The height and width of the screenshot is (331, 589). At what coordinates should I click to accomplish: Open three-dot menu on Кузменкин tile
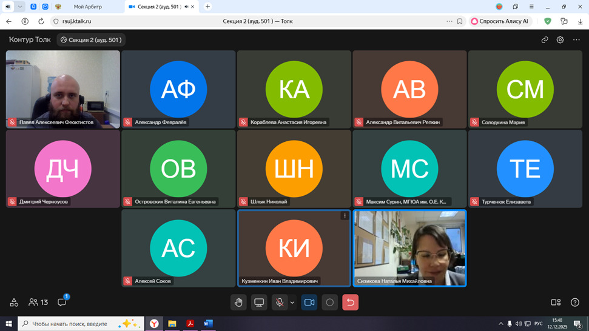[345, 216]
